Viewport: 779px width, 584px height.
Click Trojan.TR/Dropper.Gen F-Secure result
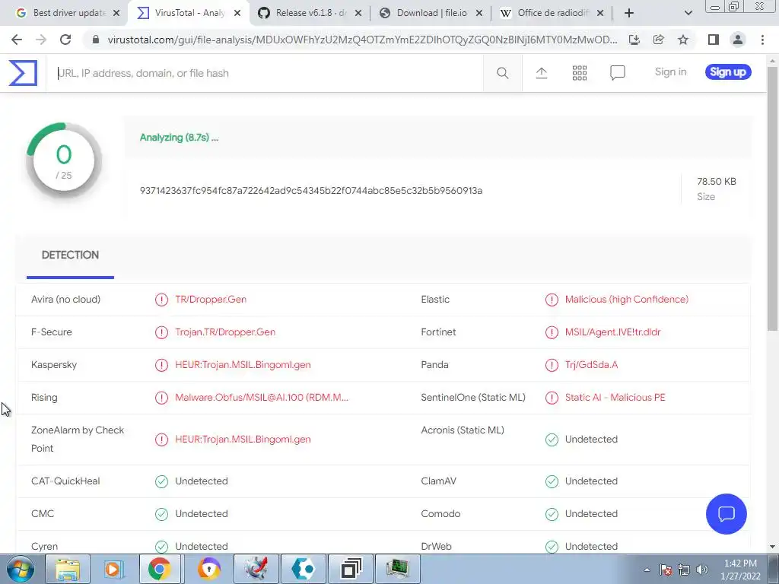(225, 332)
